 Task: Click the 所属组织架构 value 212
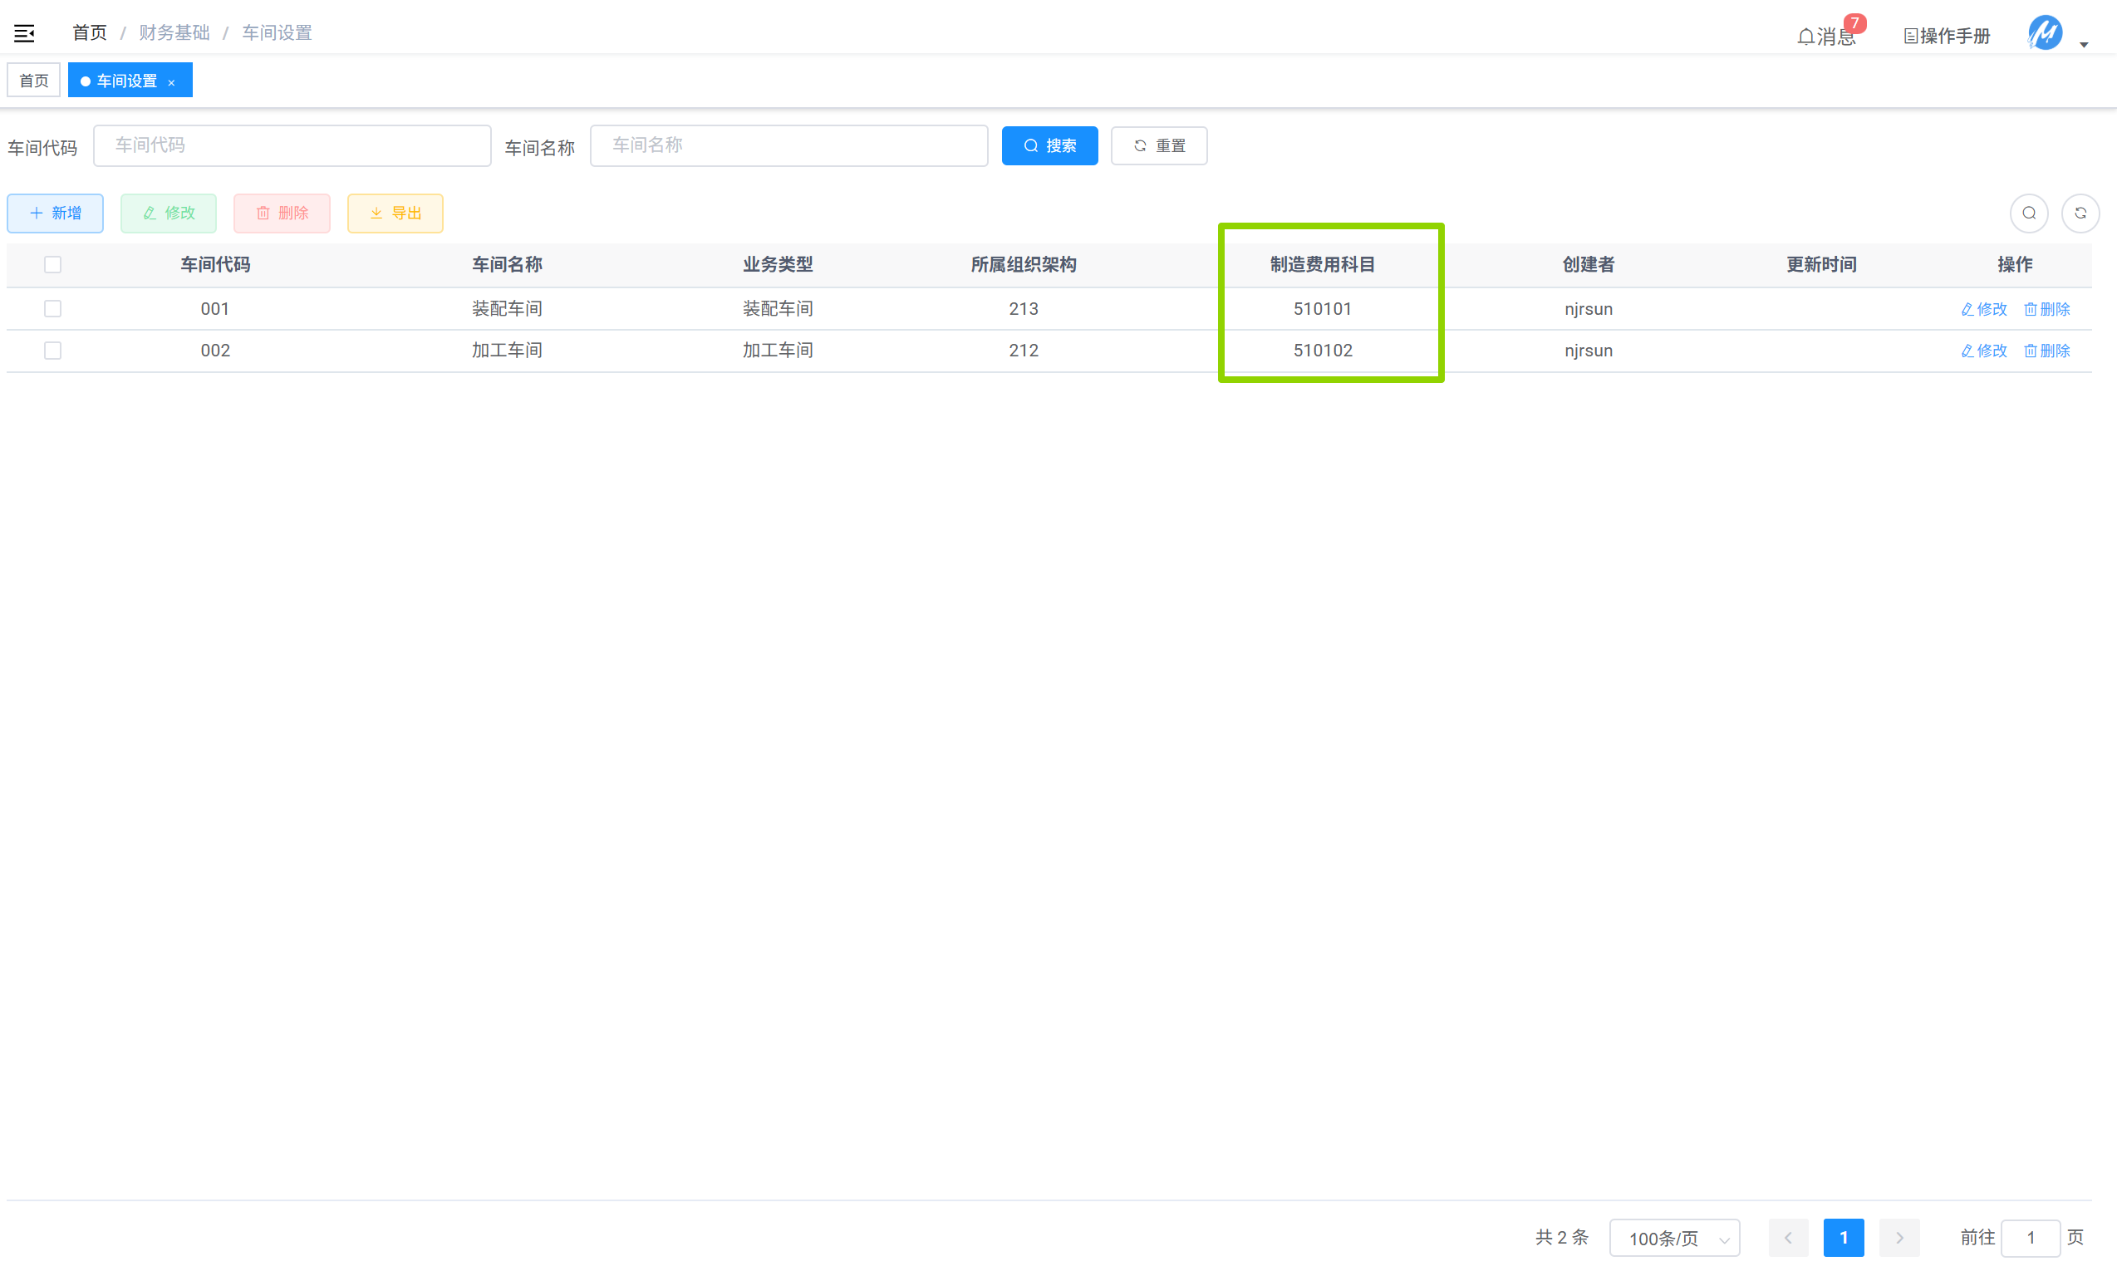click(1024, 351)
